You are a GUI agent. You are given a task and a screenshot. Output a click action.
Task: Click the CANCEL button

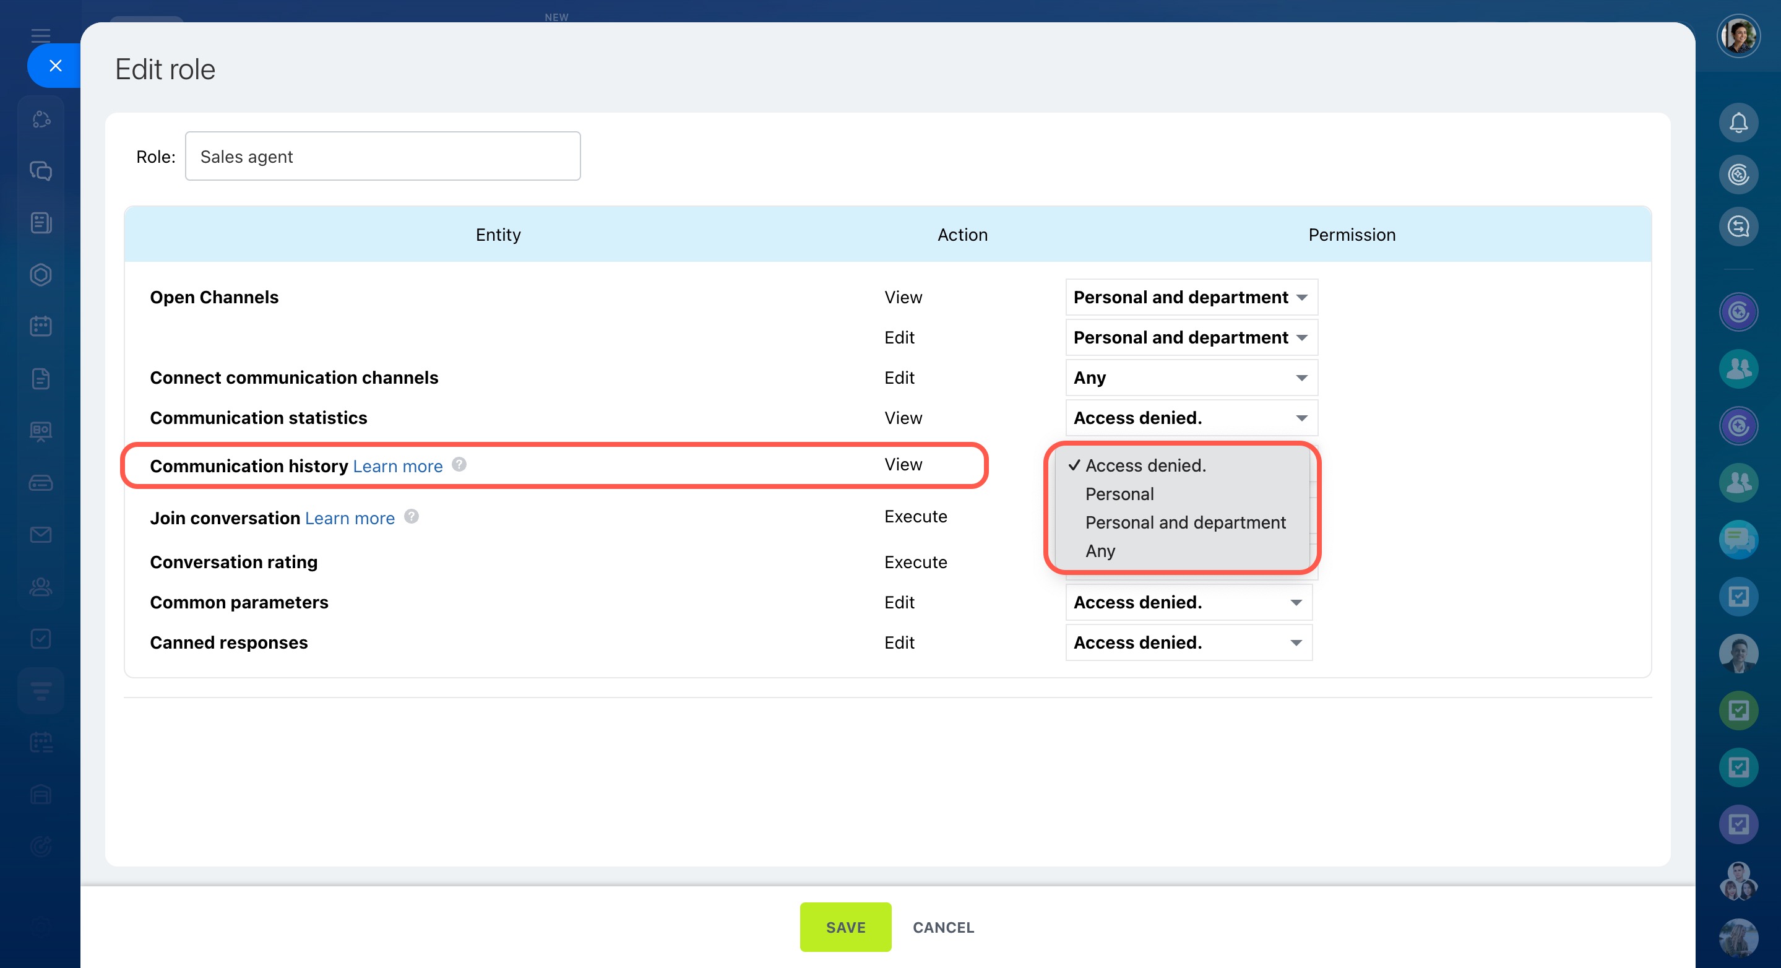click(x=942, y=927)
